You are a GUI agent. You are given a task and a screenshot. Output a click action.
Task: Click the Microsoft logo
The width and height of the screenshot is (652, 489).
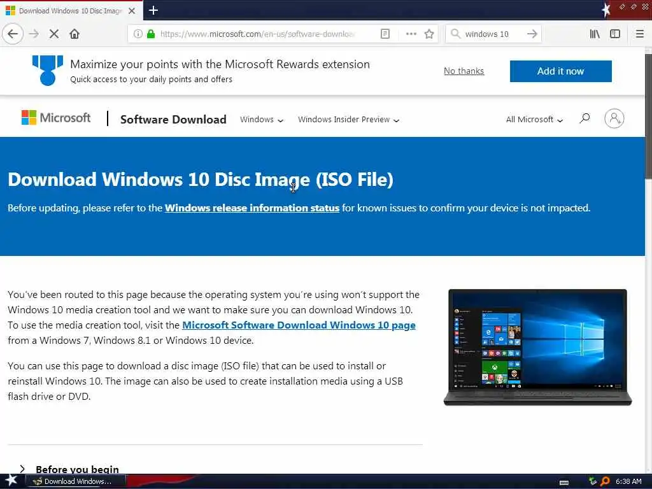(56, 118)
